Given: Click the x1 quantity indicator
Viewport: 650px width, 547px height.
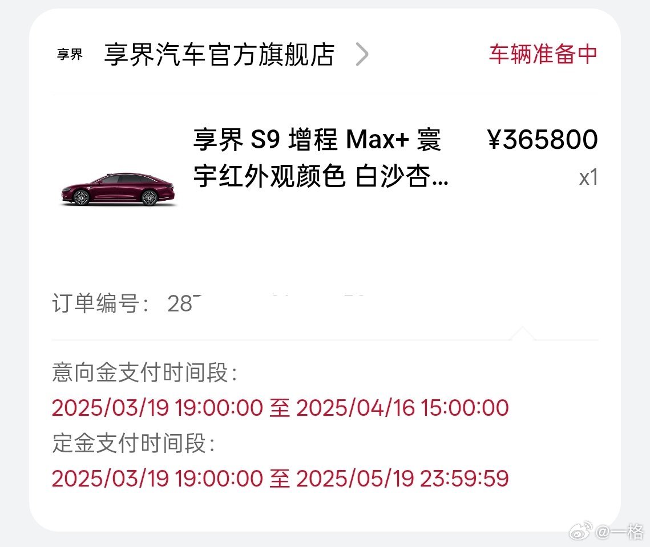Looking at the screenshot, I should (x=588, y=177).
